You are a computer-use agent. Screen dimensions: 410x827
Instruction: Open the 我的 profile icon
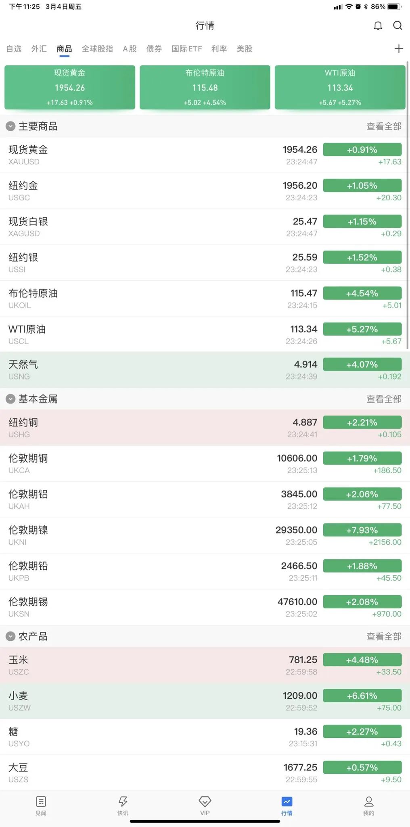368,807
